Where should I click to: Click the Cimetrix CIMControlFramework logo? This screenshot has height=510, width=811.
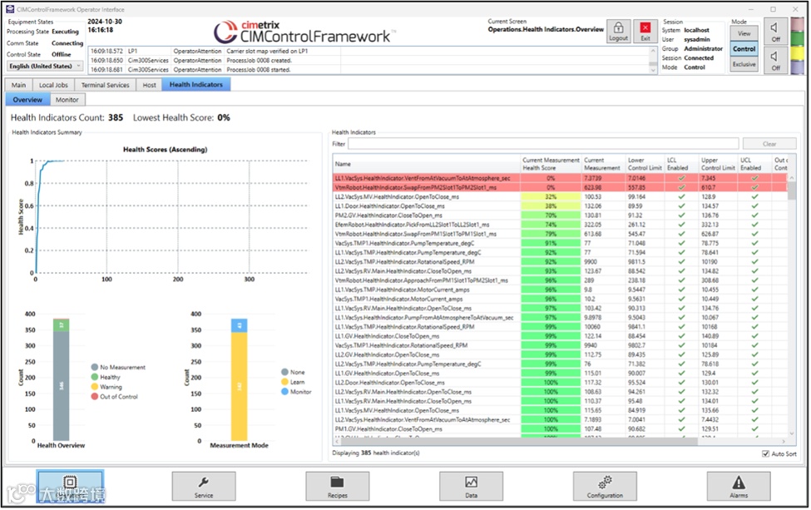point(304,32)
